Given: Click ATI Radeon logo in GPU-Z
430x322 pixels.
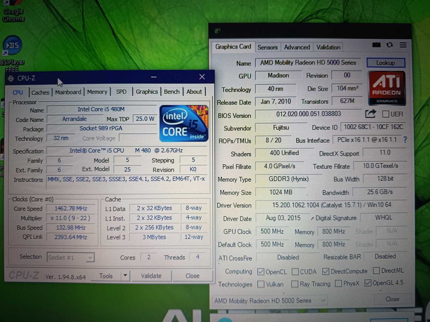Looking at the screenshot, I should pos(387,88).
